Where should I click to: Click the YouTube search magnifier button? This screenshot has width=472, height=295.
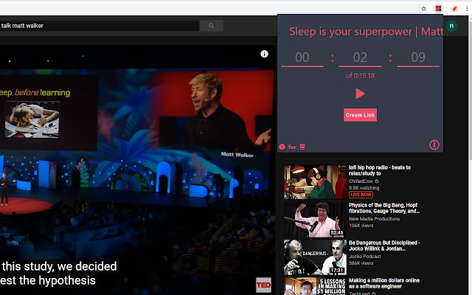[x=212, y=26]
